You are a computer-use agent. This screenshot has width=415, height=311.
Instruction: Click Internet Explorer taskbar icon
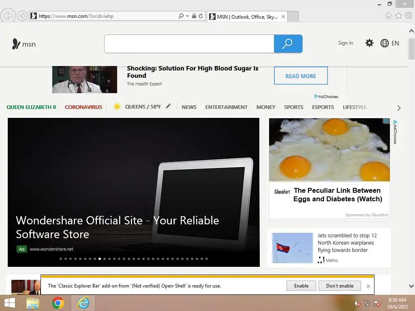coord(83,303)
